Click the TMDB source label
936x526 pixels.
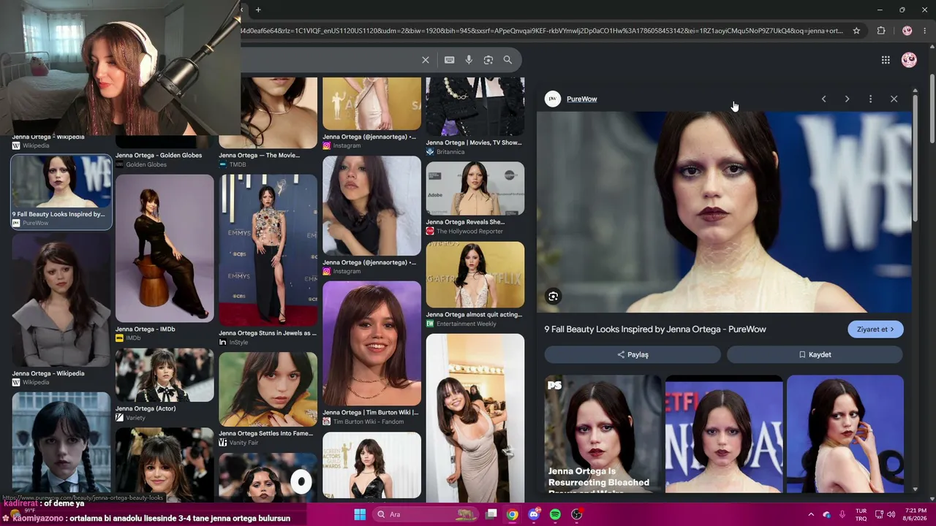click(238, 165)
